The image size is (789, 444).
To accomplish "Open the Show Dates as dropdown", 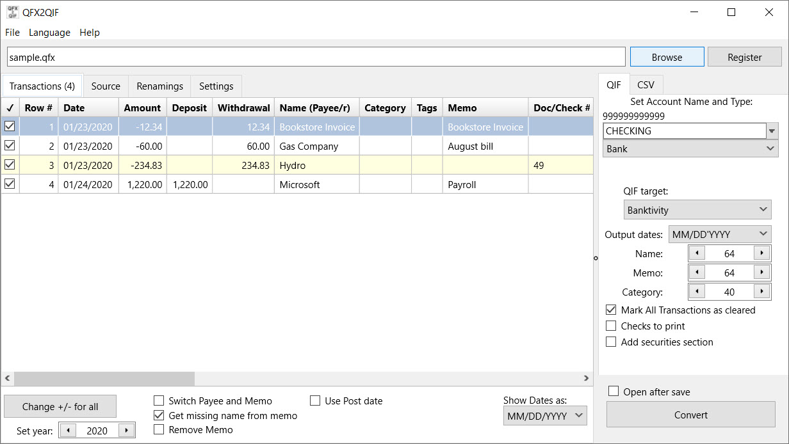I will pos(545,416).
